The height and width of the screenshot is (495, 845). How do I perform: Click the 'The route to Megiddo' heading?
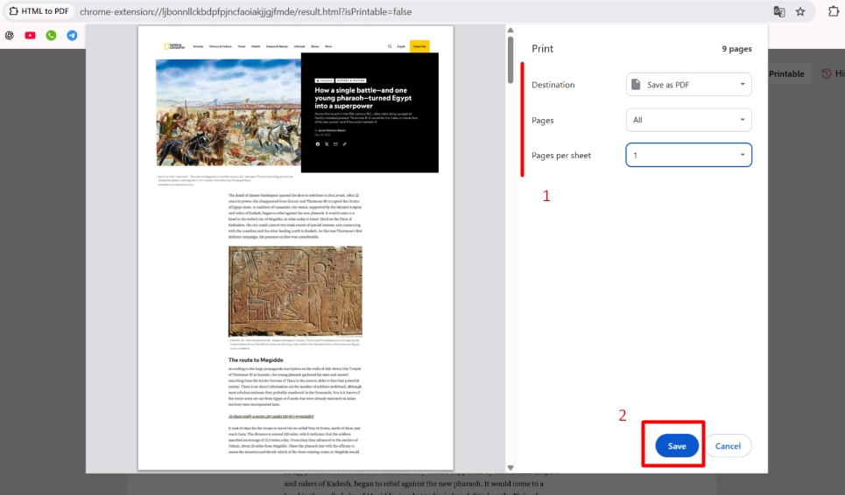(256, 360)
